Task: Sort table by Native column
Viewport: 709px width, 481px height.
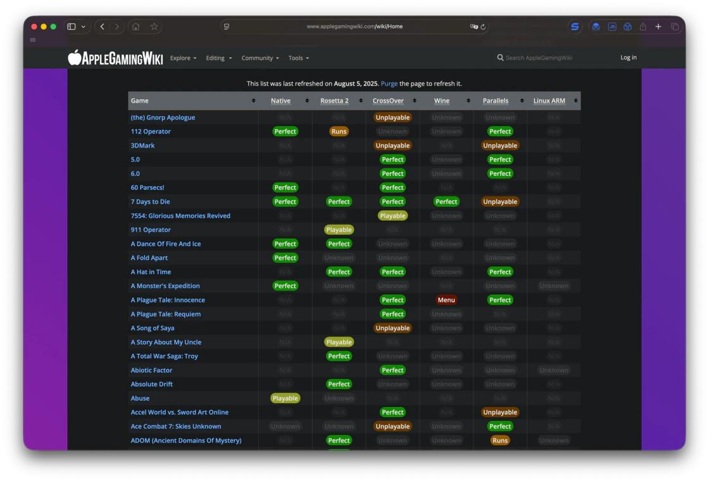Action: point(280,101)
